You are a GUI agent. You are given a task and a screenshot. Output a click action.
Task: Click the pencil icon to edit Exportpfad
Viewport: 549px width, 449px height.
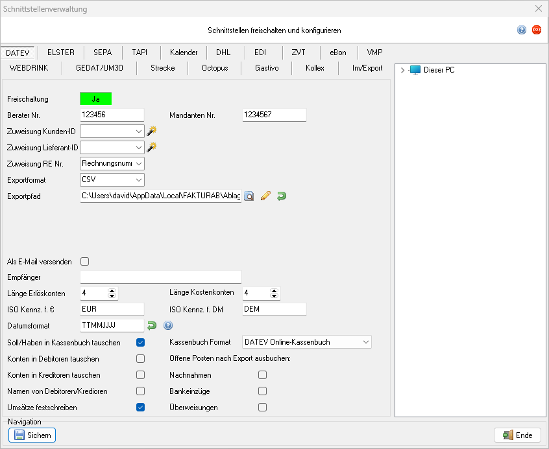tap(265, 196)
